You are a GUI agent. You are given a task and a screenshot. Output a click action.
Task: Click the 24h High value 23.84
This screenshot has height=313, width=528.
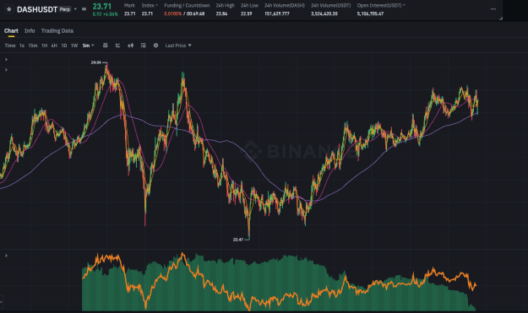click(221, 13)
